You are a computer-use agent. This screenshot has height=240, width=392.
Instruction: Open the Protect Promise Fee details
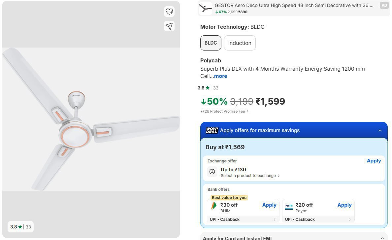tap(224, 111)
